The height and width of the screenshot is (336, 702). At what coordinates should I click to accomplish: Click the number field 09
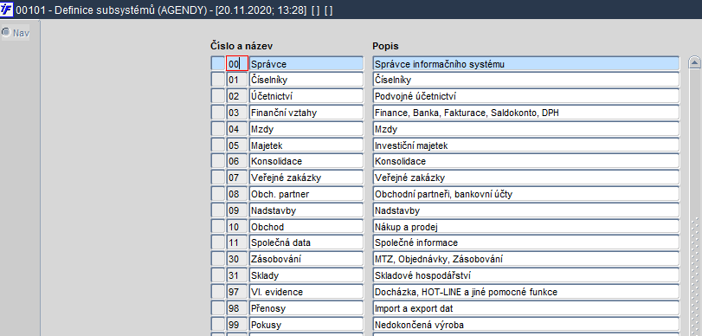tap(237, 210)
